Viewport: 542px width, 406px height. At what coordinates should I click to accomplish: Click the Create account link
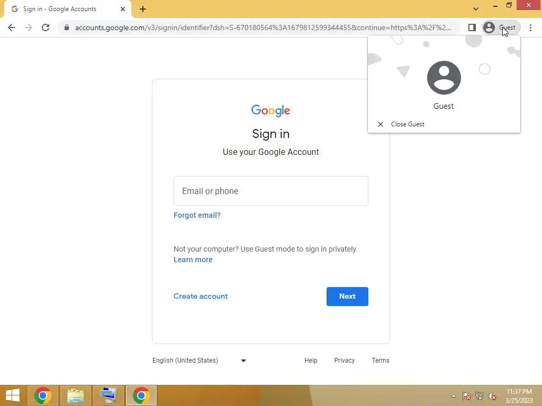pyautogui.click(x=201, y=296)
